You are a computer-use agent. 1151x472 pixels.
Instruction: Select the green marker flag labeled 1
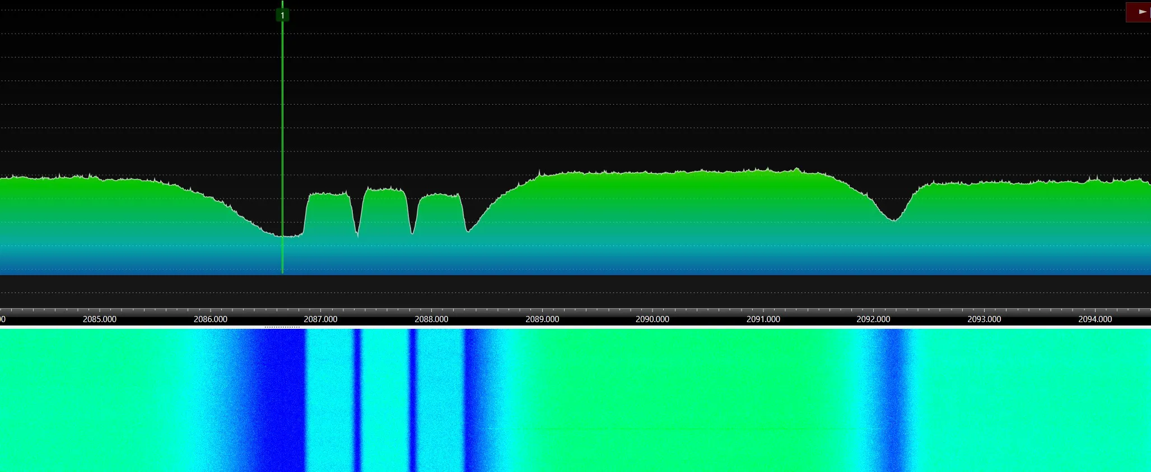(282, 15)
